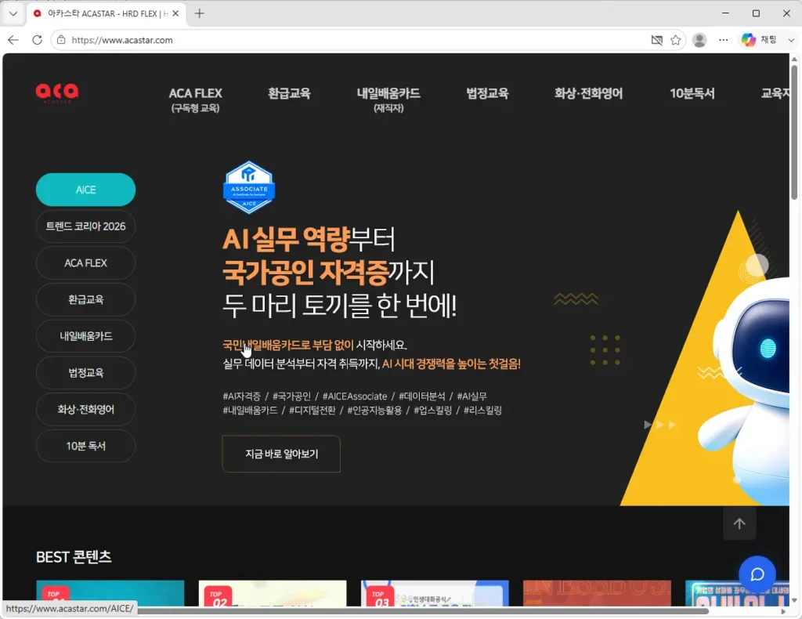This screenshot has height=619, width=802.
Task: Click the #AICEAssociate hashtag text
Action: click(x=355, y=396)
